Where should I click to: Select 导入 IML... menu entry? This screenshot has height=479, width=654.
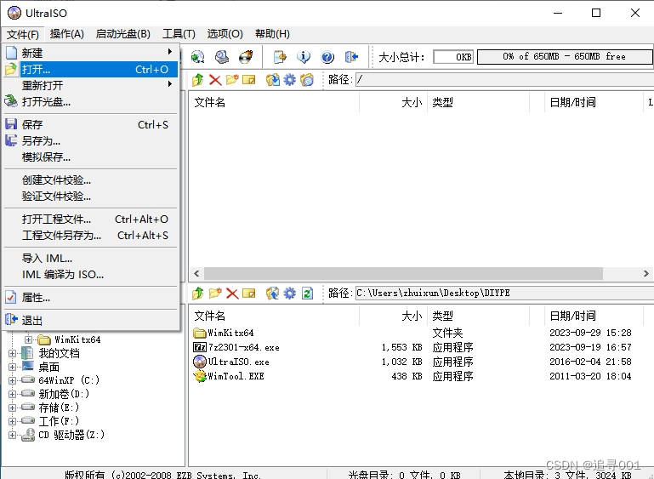click(91, 259)
